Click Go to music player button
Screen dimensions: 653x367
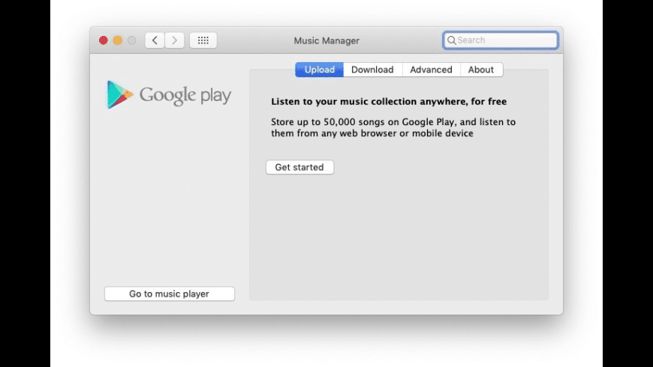point(170,294)
